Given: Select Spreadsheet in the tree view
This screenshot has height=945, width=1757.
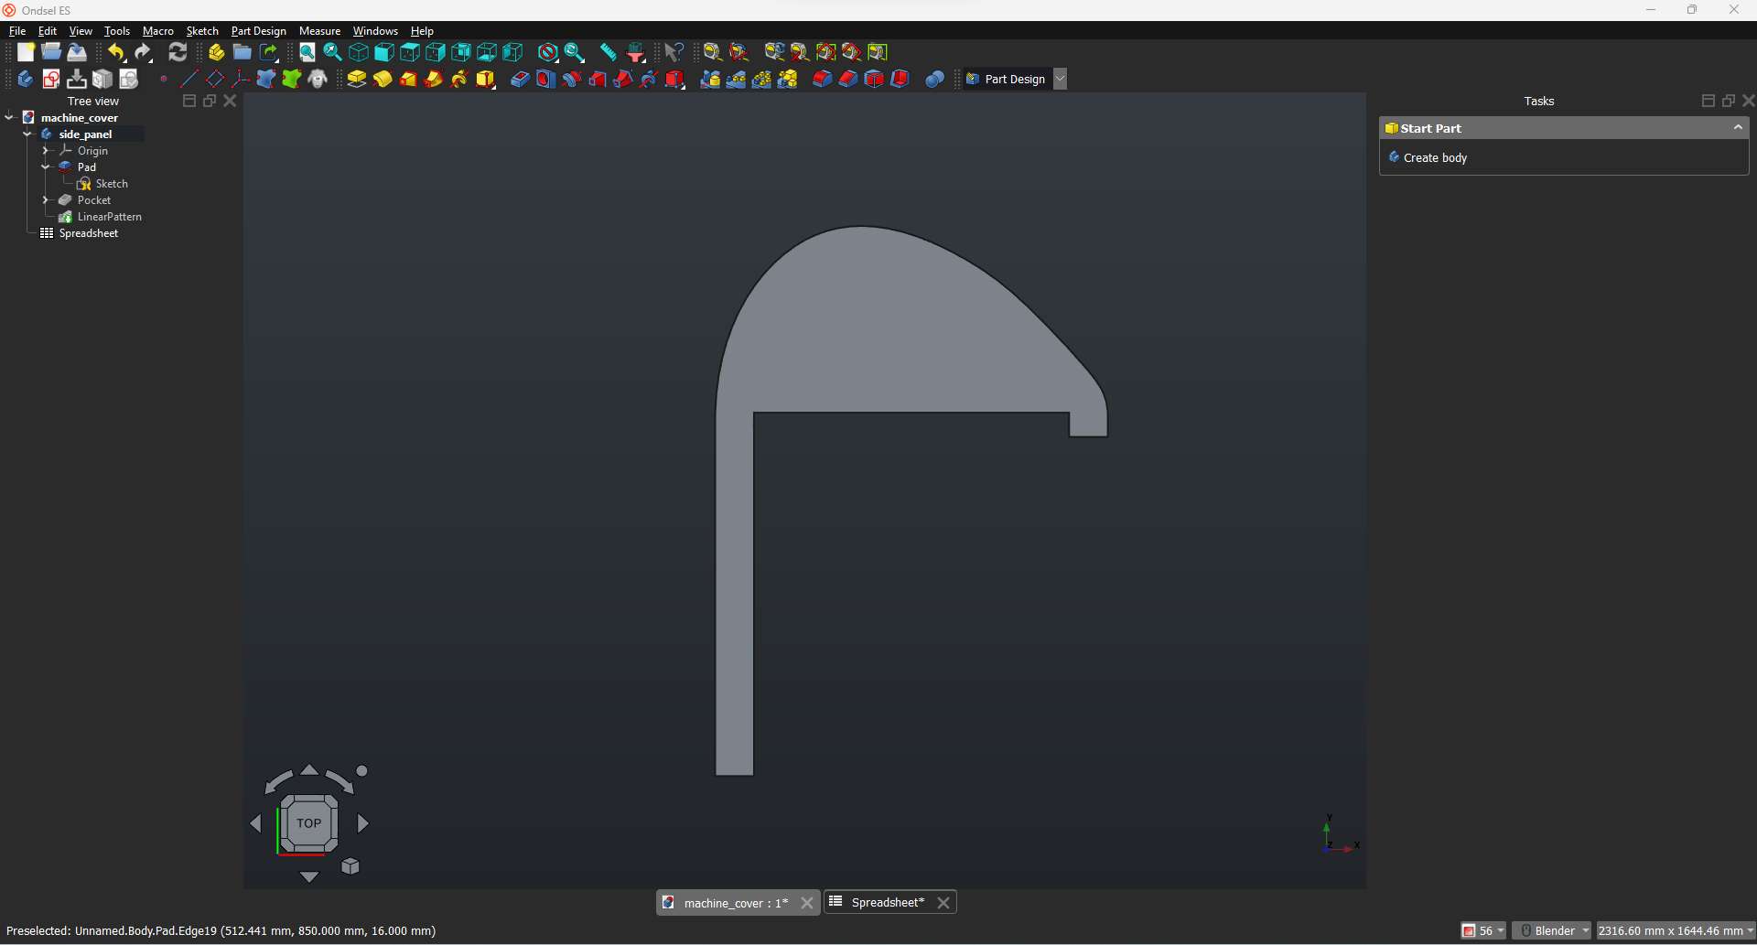Looking at the screenshot, I should click(89, 233).
